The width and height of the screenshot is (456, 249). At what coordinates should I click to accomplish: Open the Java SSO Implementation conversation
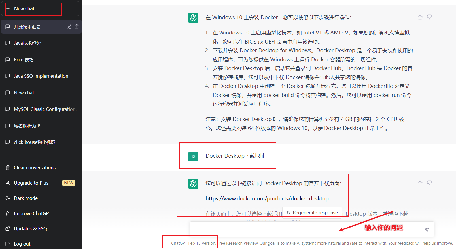(41, 76)
